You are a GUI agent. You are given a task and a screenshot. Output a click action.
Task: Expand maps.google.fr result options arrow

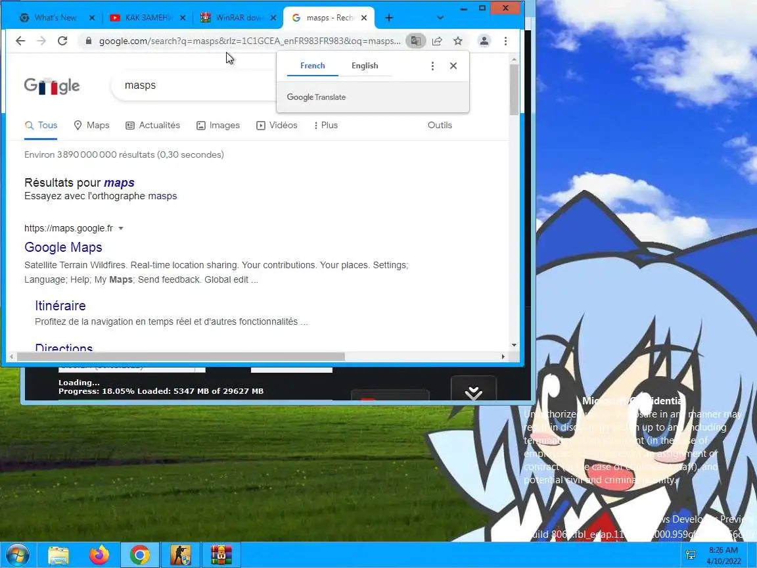(x=121, y=229)
